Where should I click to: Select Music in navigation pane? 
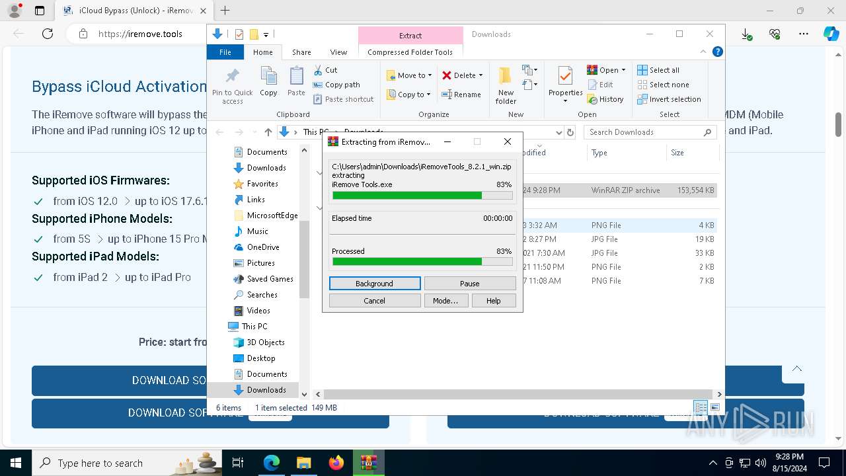point(258,231)
